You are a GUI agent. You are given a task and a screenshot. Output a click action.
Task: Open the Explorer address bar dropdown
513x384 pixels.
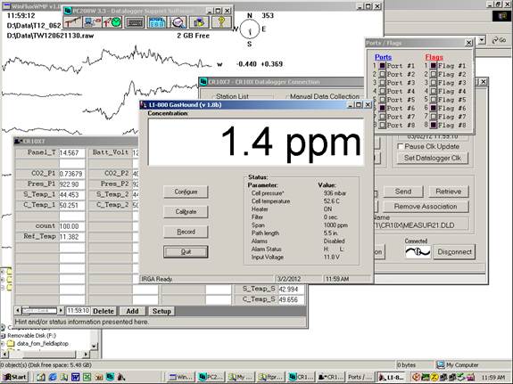[x=482, y=40]
